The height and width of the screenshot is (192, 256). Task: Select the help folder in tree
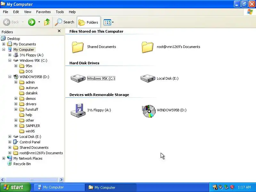(x=29, y=115)
